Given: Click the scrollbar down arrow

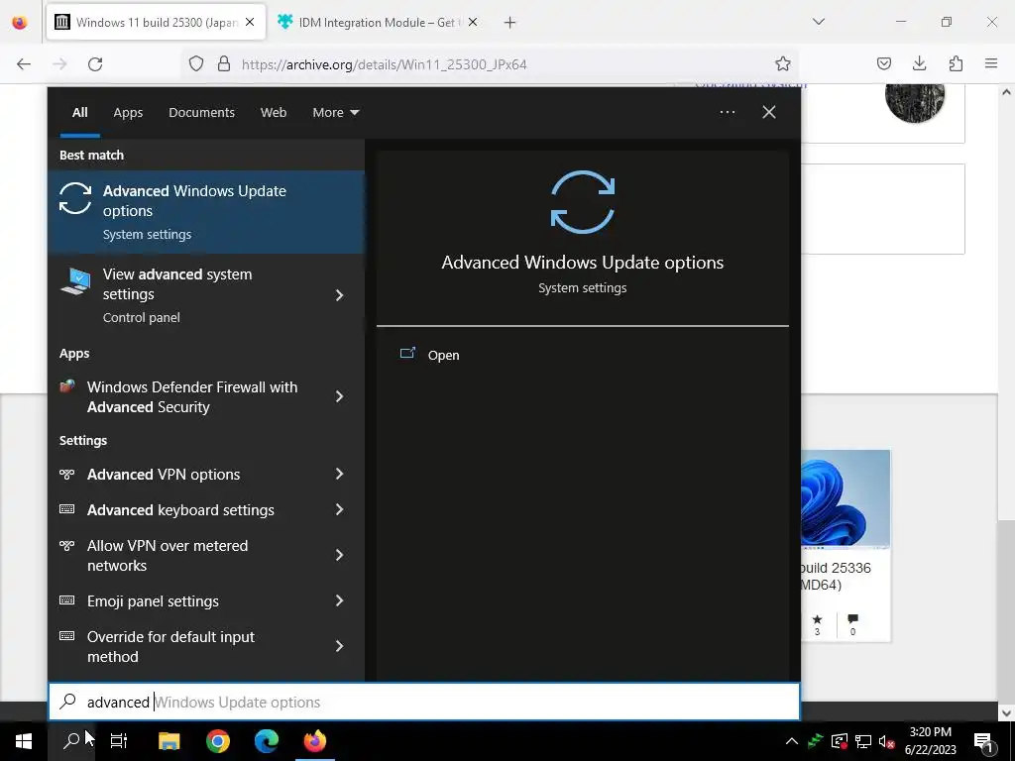Looking at the screenshot, I should [x=1005, y=713].
